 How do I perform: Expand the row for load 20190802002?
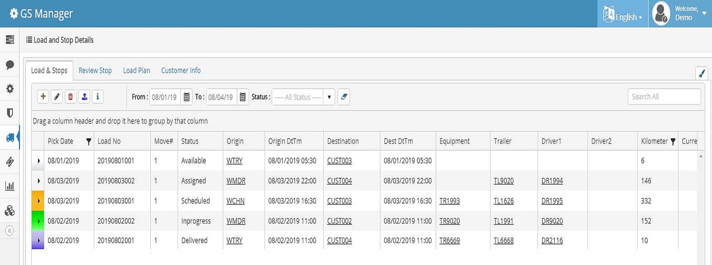click(x=39, y=221)
